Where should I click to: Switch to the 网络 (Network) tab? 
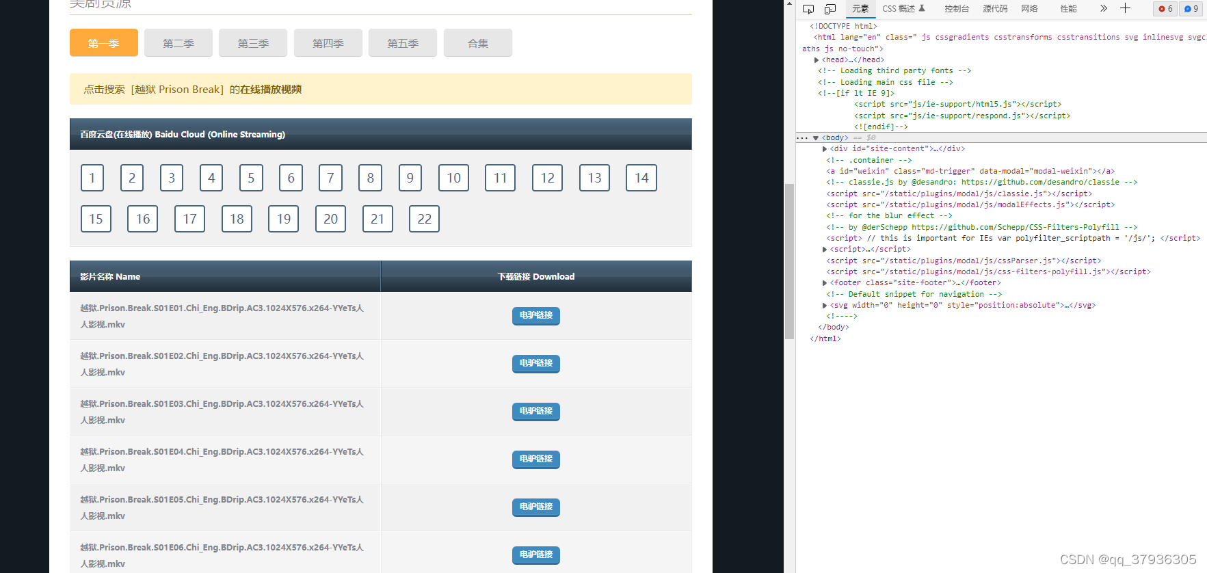coord(1029,9)
